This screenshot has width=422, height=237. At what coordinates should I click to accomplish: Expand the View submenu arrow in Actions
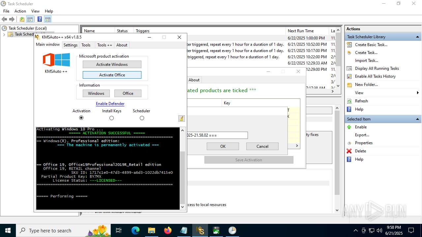pos(418,93)
